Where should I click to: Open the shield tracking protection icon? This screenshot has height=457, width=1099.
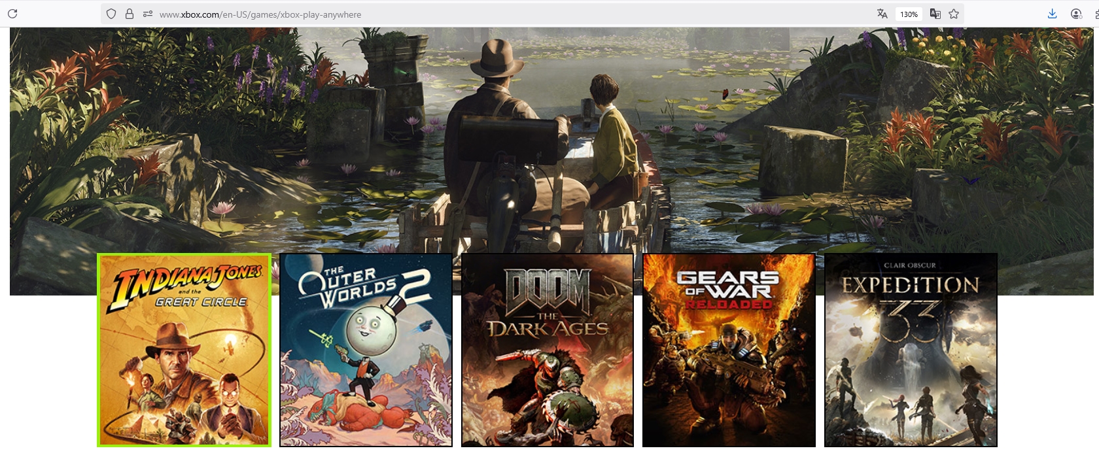tap(111, 14)
